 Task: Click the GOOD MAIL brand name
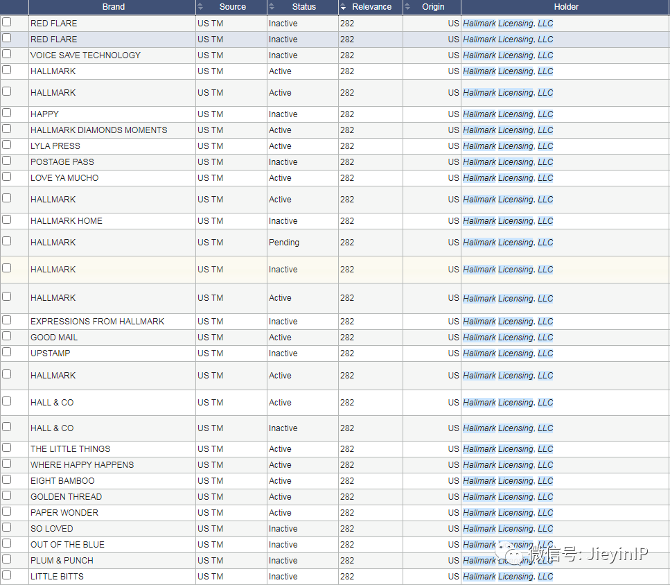(54, 338)
